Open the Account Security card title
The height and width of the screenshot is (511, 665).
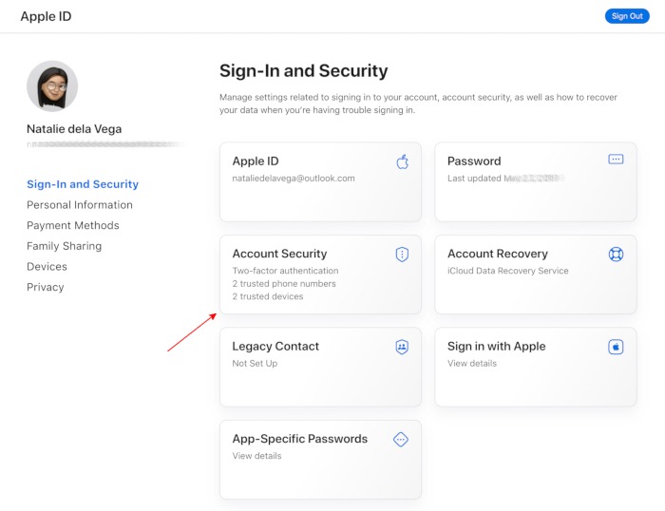click(279, 254)
